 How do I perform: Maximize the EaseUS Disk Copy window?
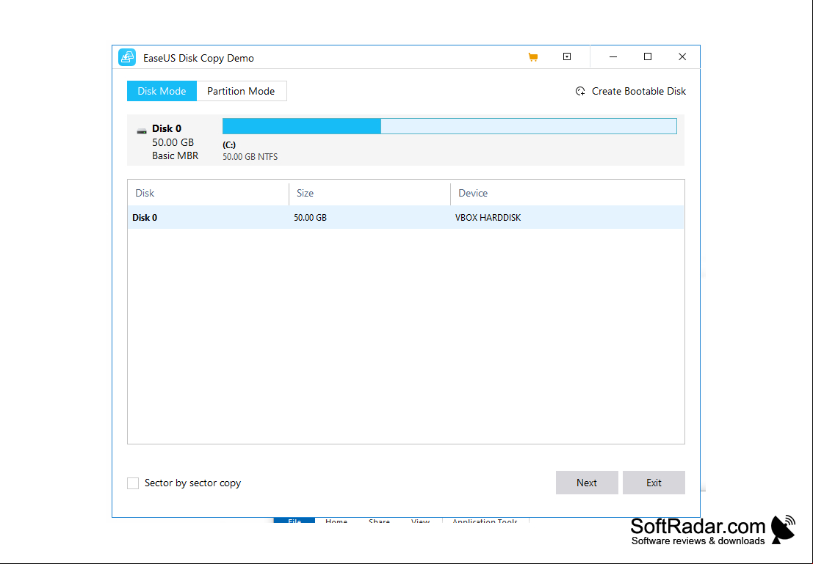pos(648,57)
